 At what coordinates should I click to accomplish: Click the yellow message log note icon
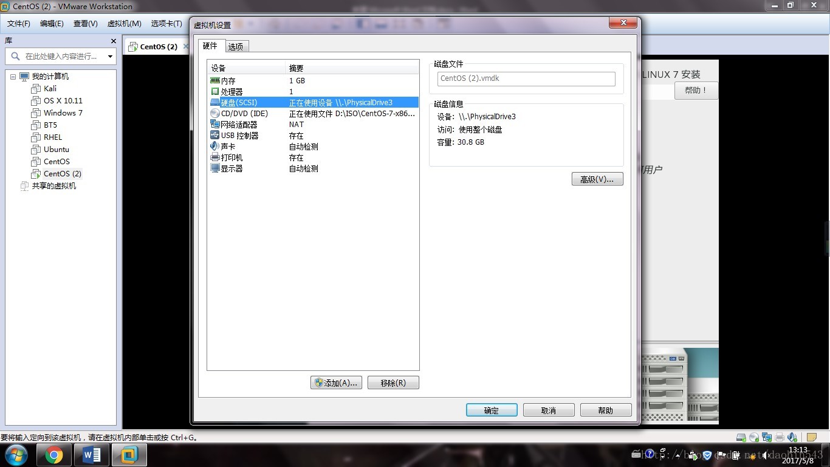click(812, 437)
